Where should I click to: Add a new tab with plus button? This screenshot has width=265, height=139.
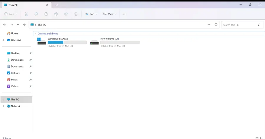pos(57,5)
